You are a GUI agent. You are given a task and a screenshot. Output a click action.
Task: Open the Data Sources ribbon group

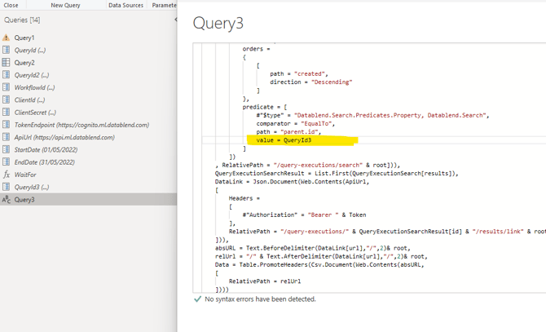[125, 5]
